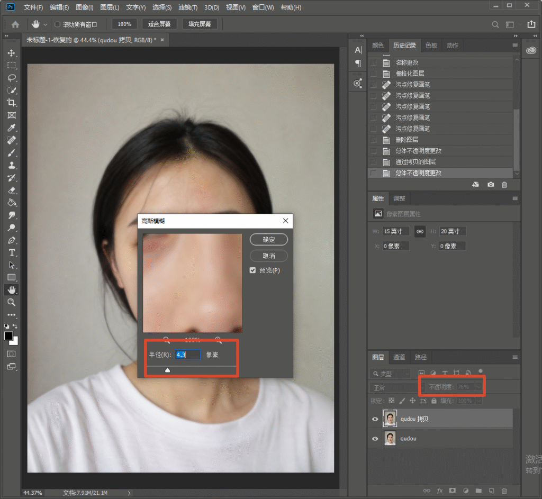Toggle history source box for 通过拷贝的图层
Screen dimensions: 542x499
[373, 162]
